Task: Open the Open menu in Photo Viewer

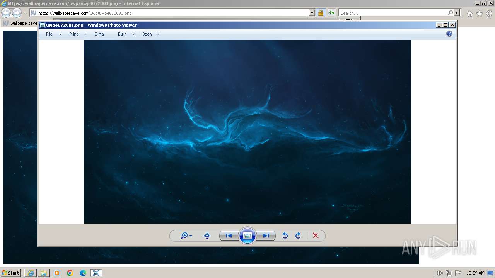Action: (147, 34)
